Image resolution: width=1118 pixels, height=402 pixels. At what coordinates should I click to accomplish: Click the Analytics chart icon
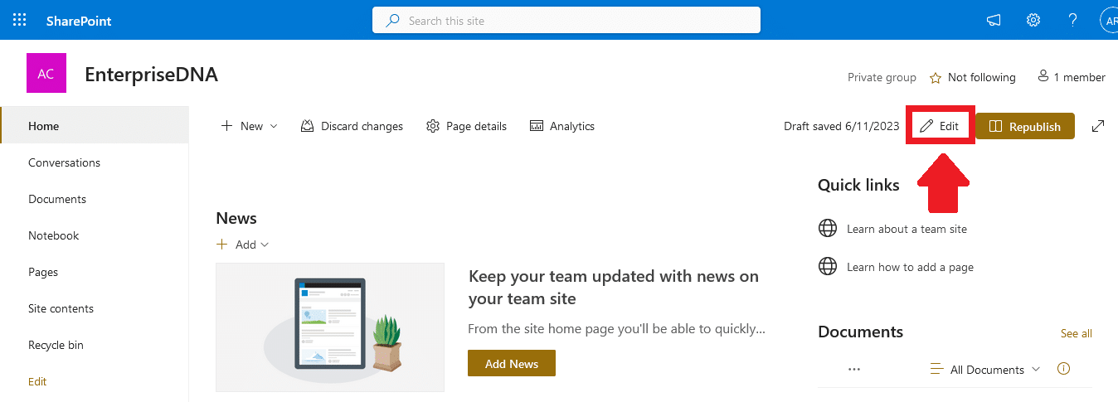click(536, 126)
